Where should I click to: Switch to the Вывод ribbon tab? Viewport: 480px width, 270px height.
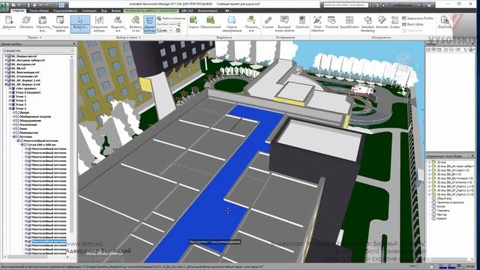pos(115,10)
